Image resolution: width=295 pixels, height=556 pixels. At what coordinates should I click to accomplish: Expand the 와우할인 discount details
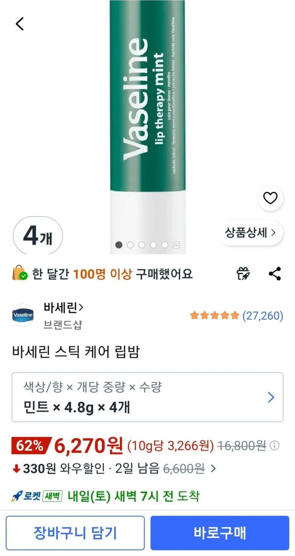pos(214,469)
